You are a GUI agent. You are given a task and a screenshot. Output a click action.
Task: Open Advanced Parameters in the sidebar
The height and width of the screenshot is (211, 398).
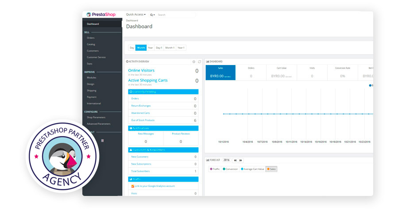click(99, 124)
